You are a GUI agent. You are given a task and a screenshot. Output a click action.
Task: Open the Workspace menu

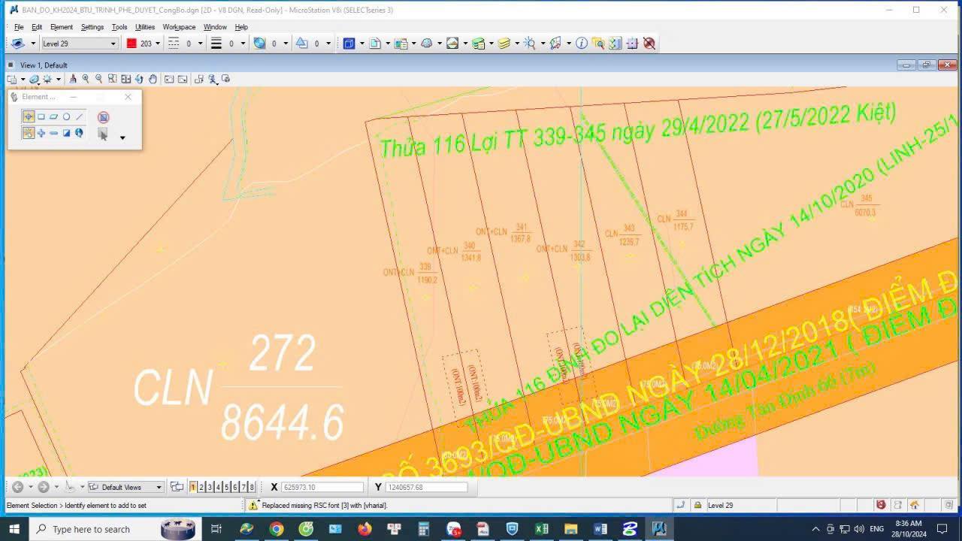click(x=179, y=26)
